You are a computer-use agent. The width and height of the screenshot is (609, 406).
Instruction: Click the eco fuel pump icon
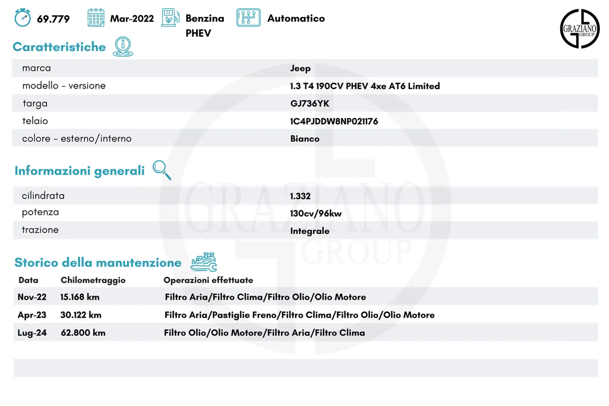[170, 18]
